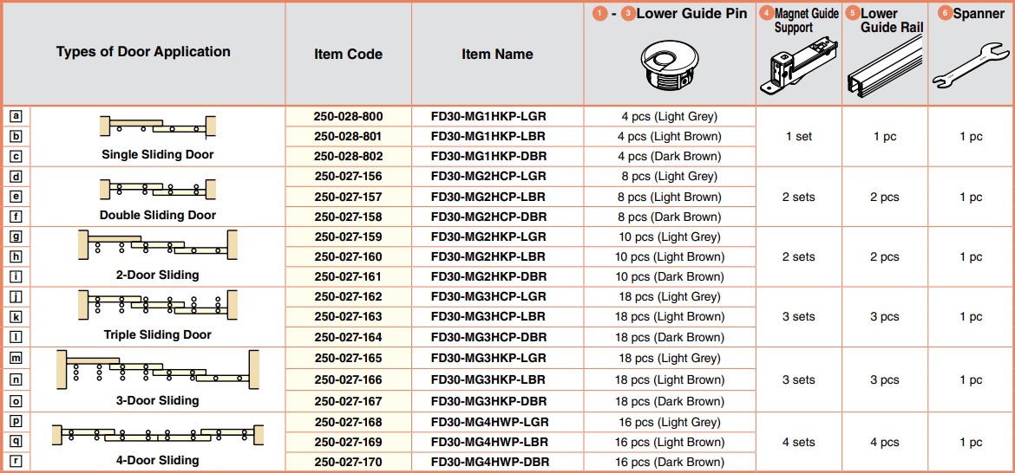Select item code 250-027-160

click(348, 256)
